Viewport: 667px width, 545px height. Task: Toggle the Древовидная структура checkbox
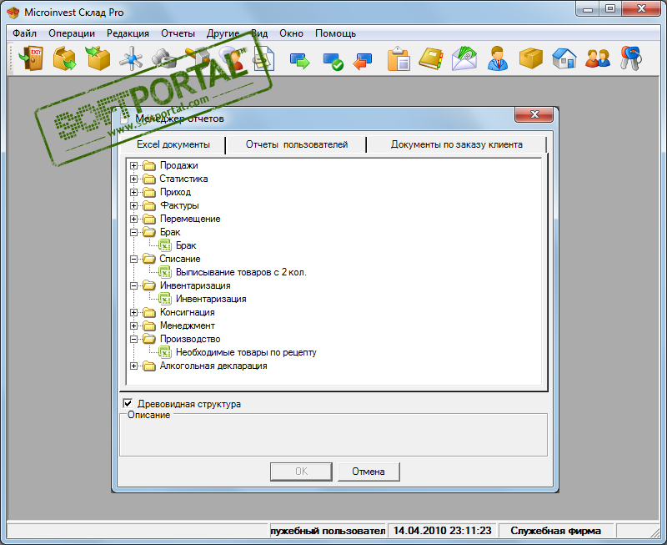pyautogui.click(x=128, y=403)
